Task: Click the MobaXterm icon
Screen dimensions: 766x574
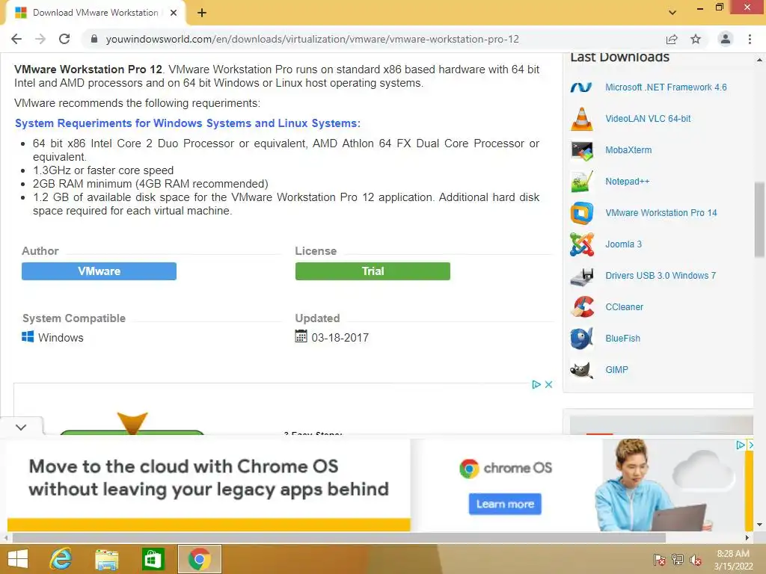Action: coord(581,150)
